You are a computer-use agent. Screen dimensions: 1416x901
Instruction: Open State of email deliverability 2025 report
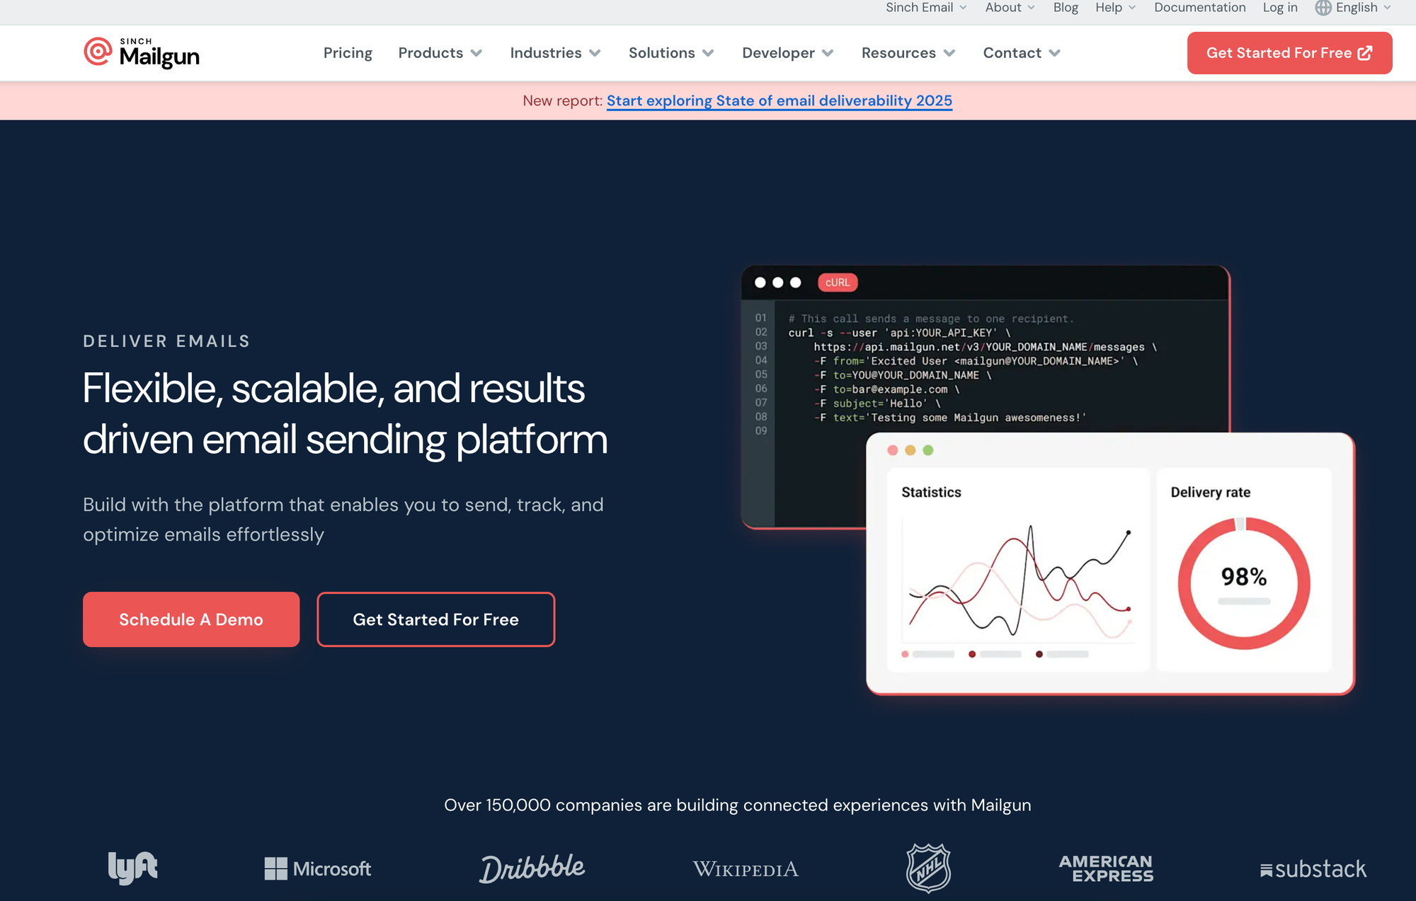click(x=780, y=100)
